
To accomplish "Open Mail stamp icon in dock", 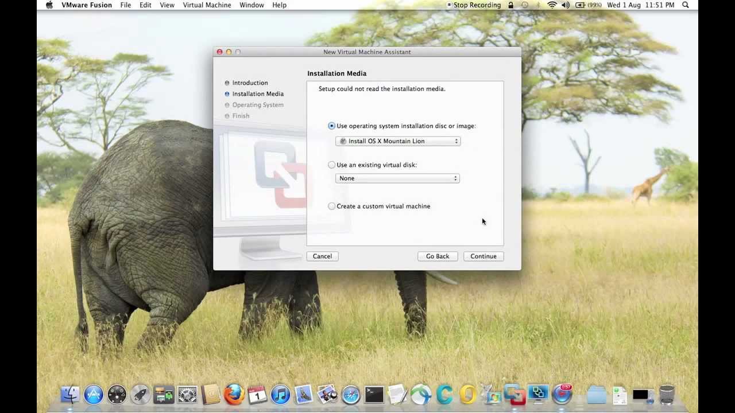I will click(x=304, y=395).
